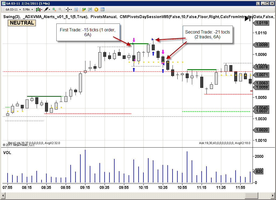Open the Data Box icon
Screen dimensions: 276x200
(x=76, y=9)
